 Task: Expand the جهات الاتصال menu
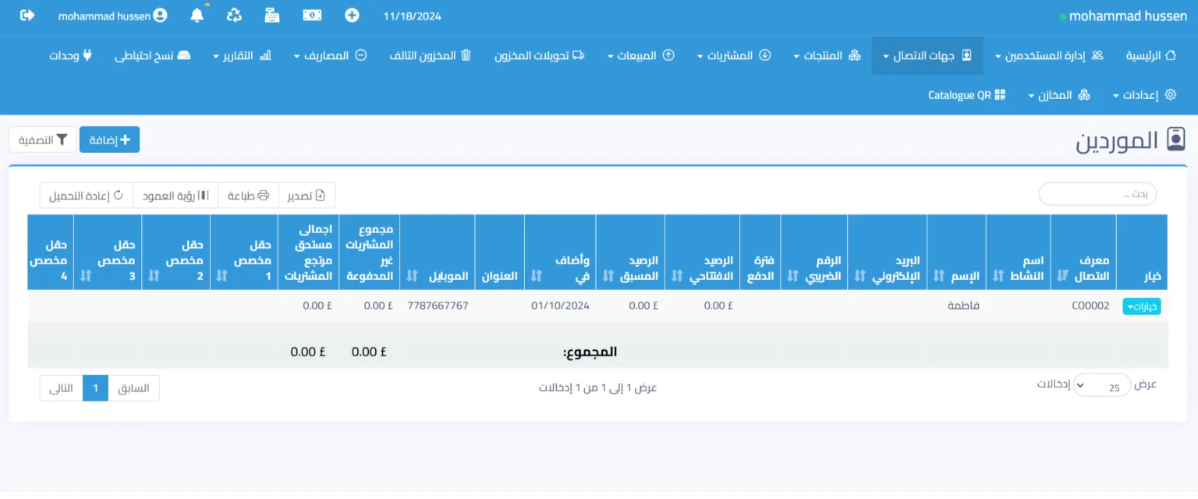coord(927,55)
